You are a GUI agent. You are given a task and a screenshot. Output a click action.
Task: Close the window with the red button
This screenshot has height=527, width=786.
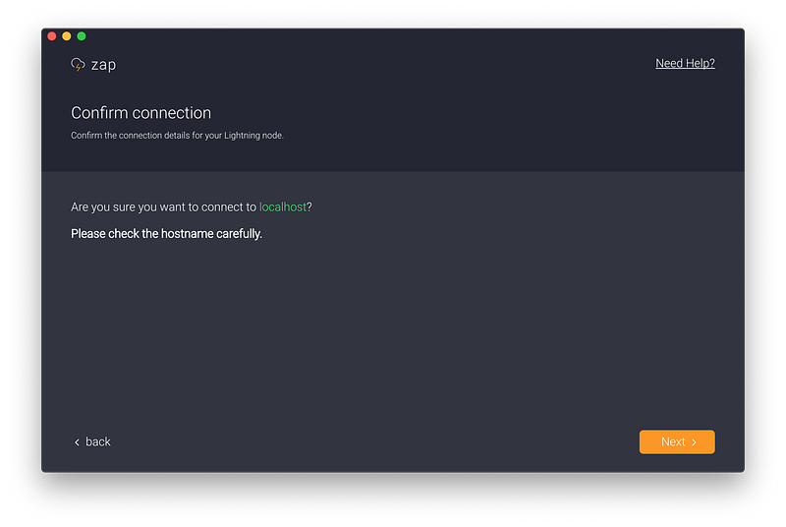[52, 36]
